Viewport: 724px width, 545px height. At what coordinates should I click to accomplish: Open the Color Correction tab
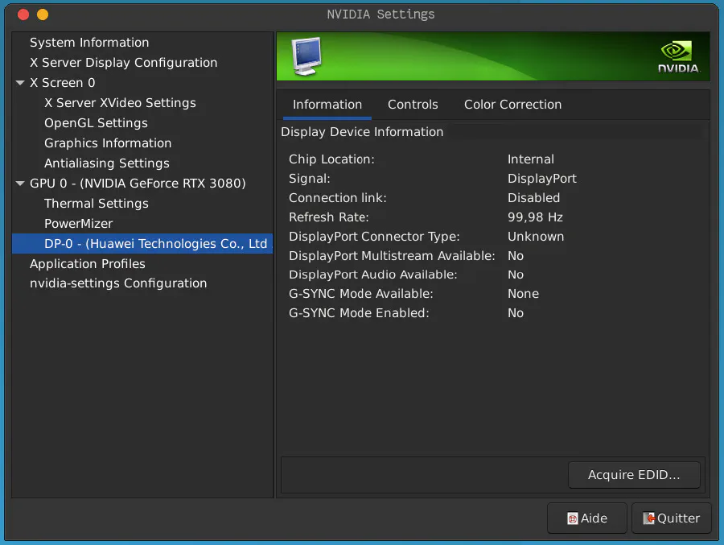tap(512, 105)
